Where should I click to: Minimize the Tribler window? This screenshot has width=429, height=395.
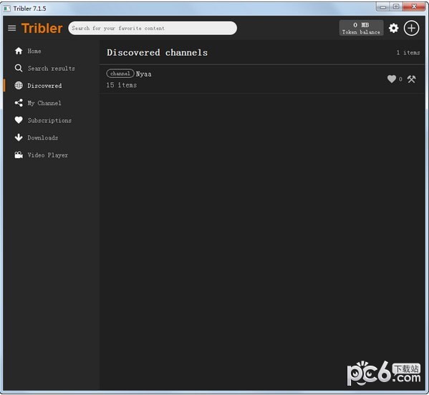click(x=383, y=7)
